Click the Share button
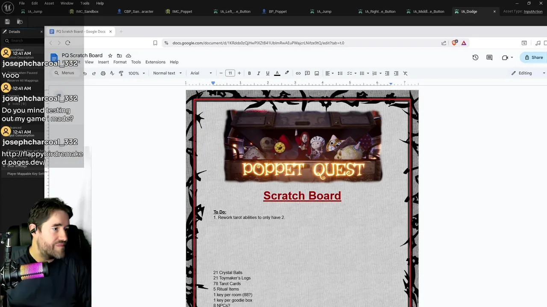Screen dimensions: 547x307 534,58
